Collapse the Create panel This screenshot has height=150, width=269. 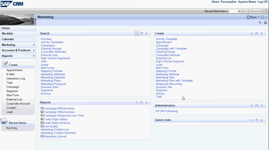[x=257, y=33]
